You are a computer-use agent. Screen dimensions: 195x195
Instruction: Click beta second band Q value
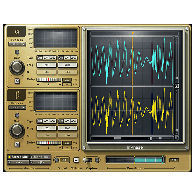[67, 135]
